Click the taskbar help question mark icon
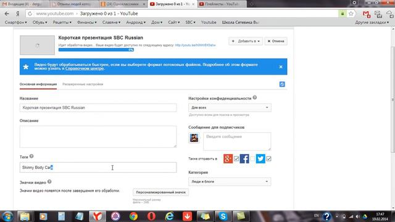This screenshot has height=222, width=395. pos(326,216)
